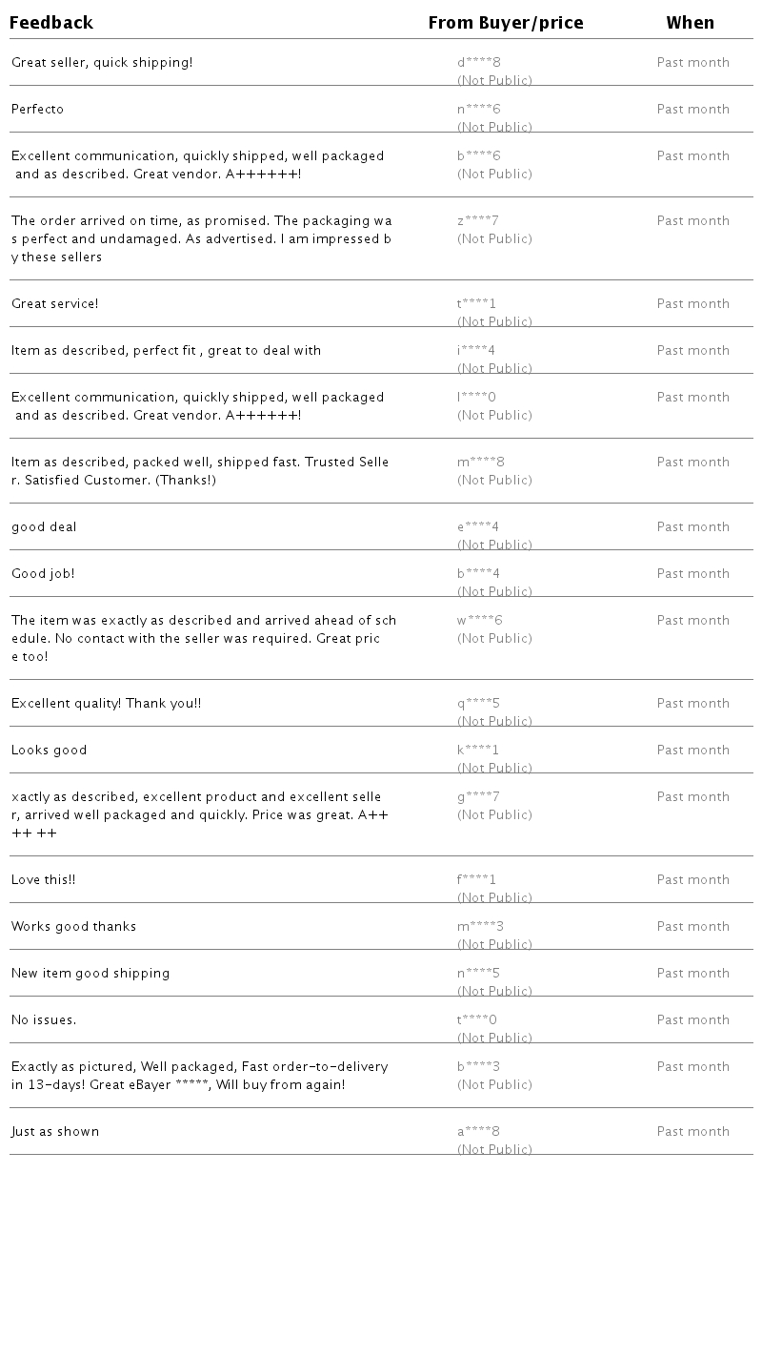The width and height of the screenshot is (762, 1358).
Task: Click the From Buyer/price column header
Action: click(505, 23)
